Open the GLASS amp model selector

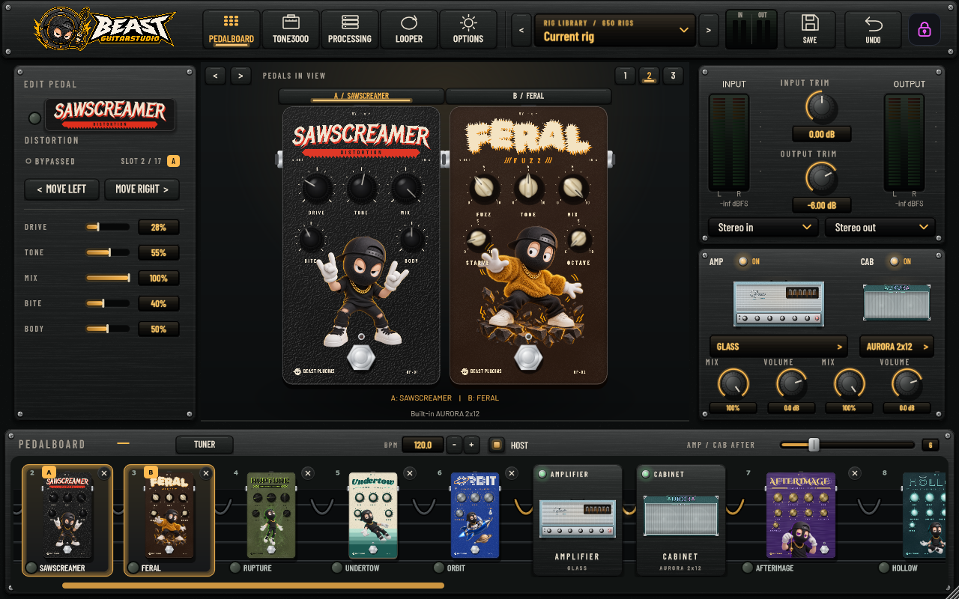coord(778,347)
